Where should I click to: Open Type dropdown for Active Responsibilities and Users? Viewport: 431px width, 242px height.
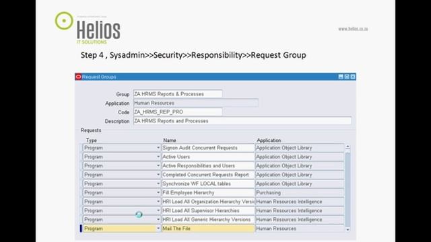[158, 166]
